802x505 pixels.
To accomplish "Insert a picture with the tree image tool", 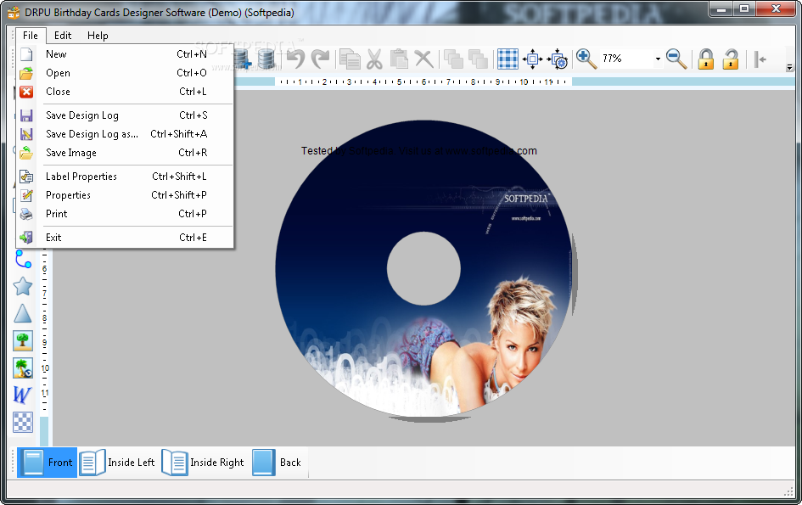I will [23, 340].
